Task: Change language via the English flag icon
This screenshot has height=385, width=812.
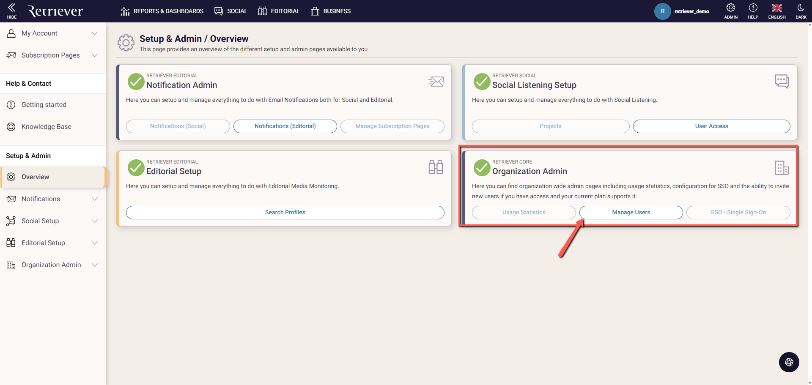Action: (777, 8)
